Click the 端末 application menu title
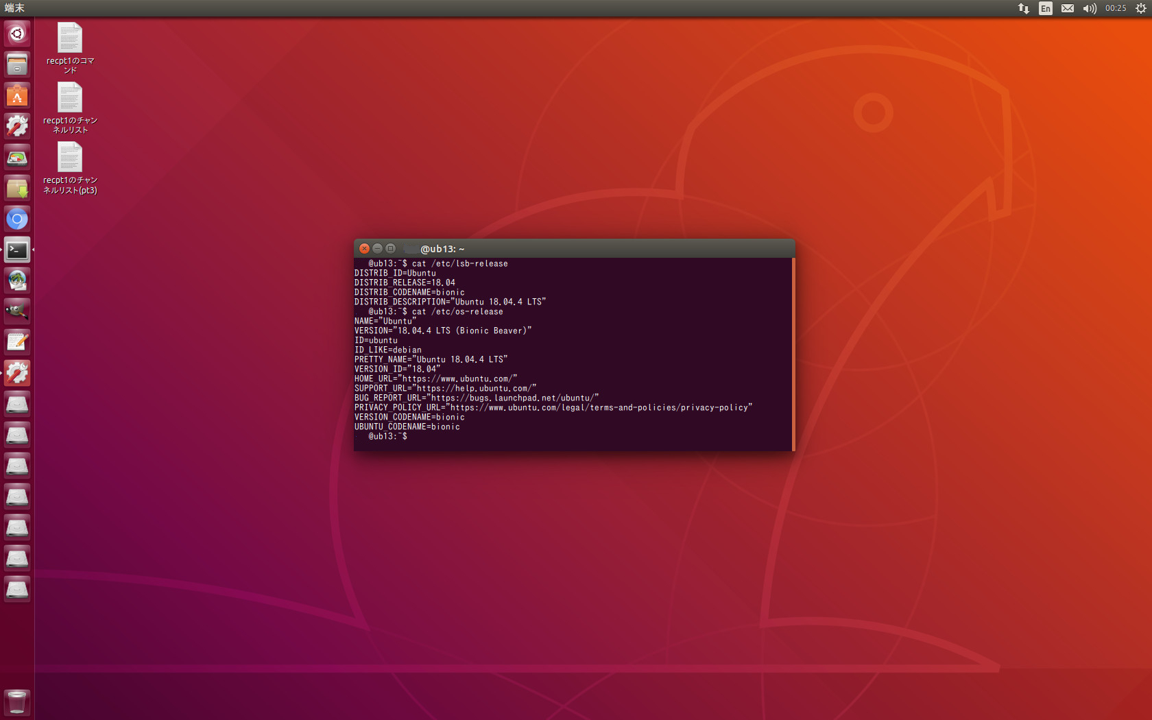1152x720 pixels. coord(14,8)
